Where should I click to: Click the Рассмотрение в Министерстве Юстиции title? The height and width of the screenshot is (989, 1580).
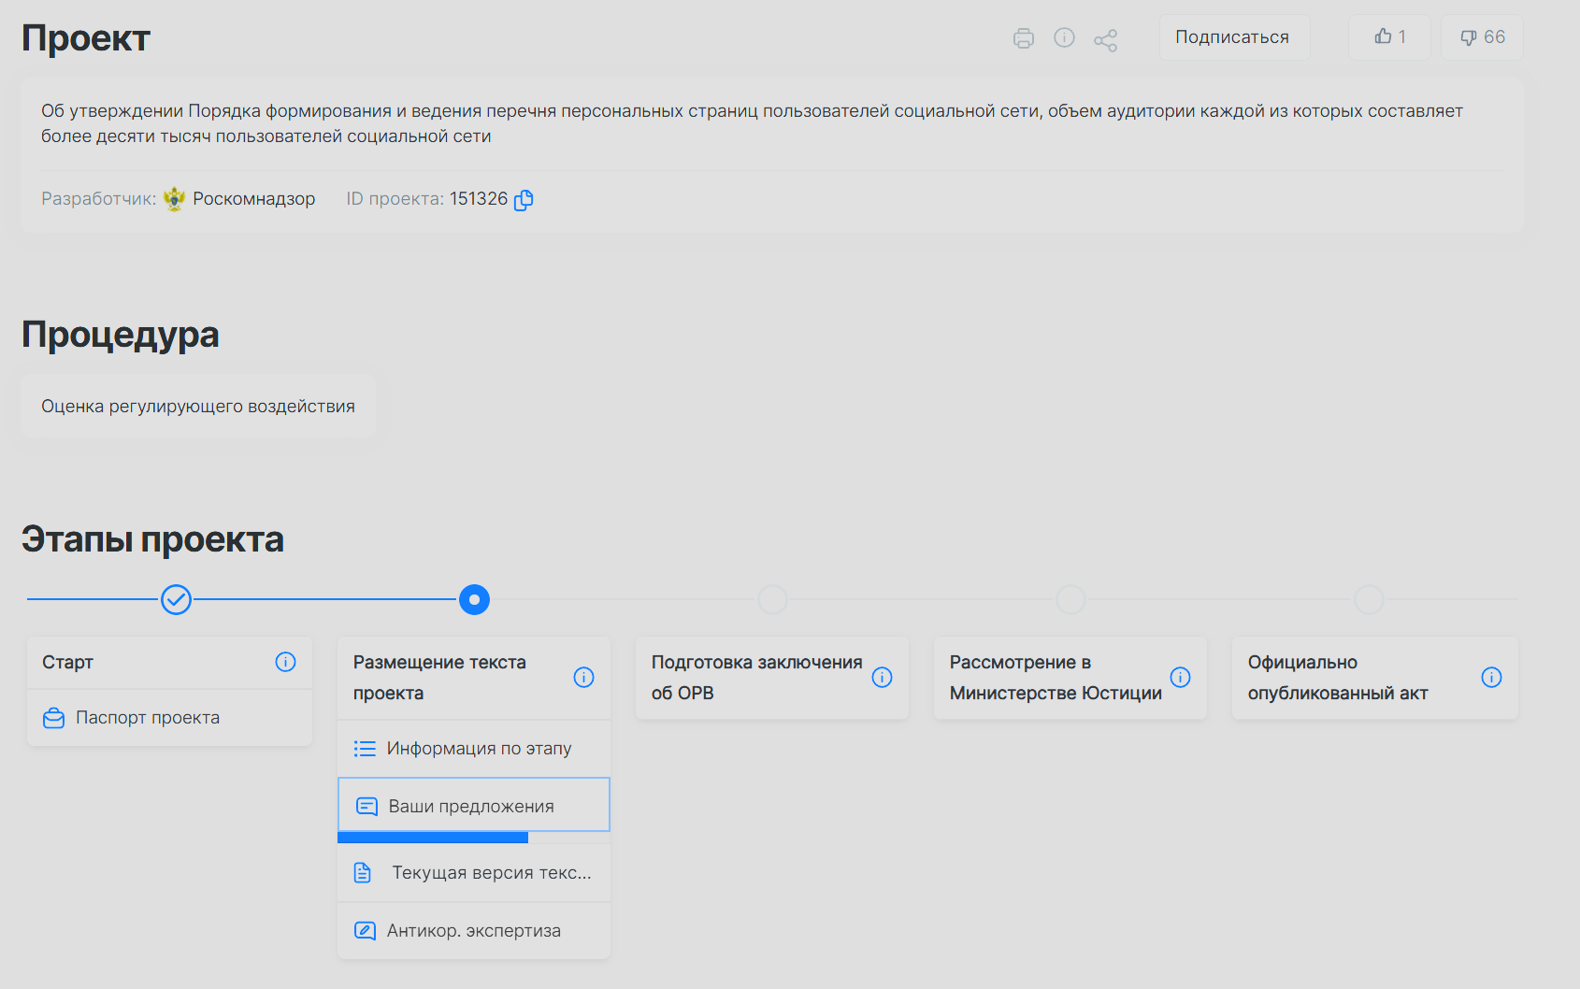[1056, 678]
